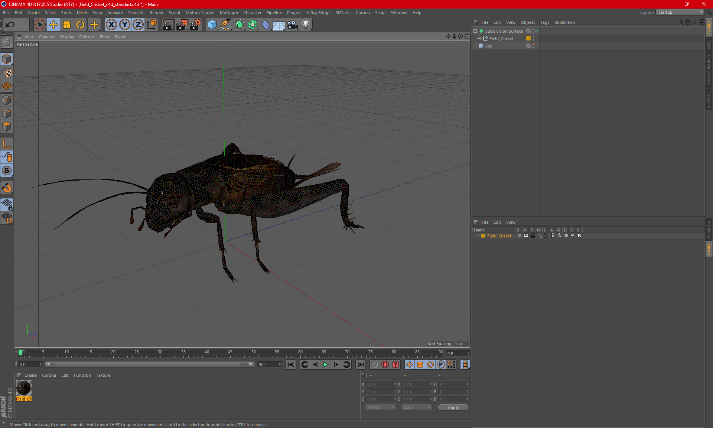Screen dimensions: 713x428
Task: Click the Apply button
Action: [x=453, y=408]
